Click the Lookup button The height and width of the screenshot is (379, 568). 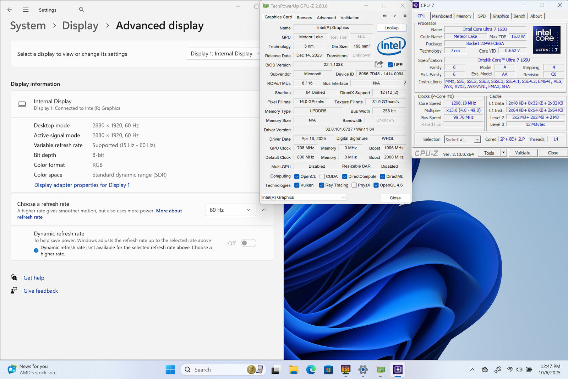click(x=391, y=28)
